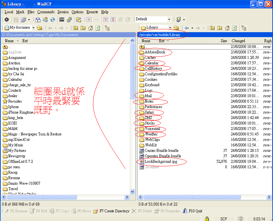The image size is (273, 221).
Task: Show the remote directory tree icon
Action: point(244,28)
